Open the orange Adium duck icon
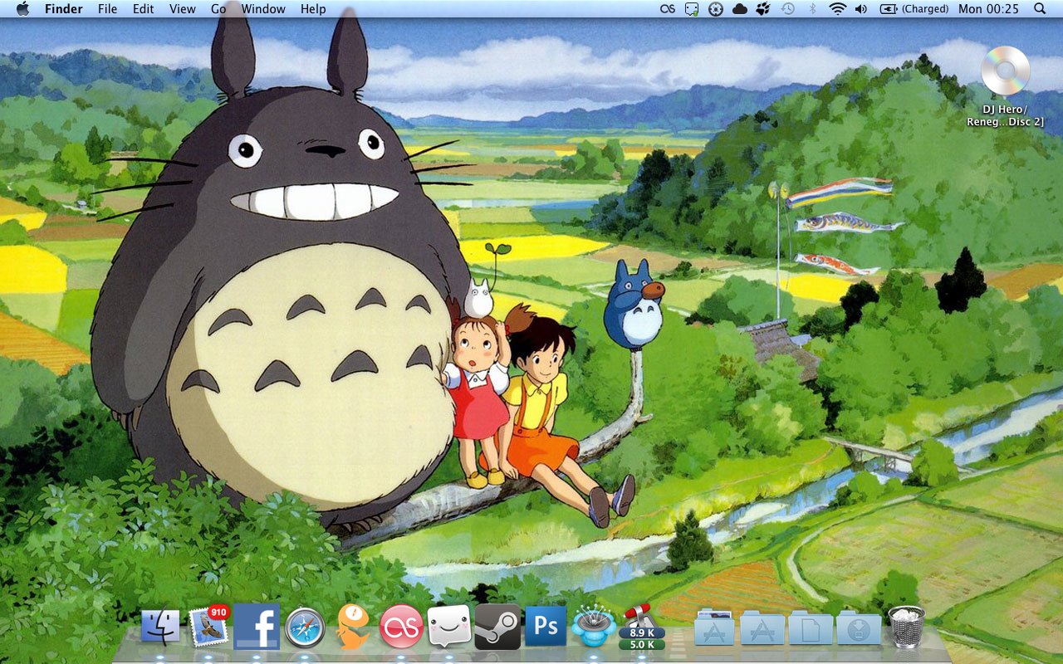Viewport: 1063px width, 664px height. 353,627
